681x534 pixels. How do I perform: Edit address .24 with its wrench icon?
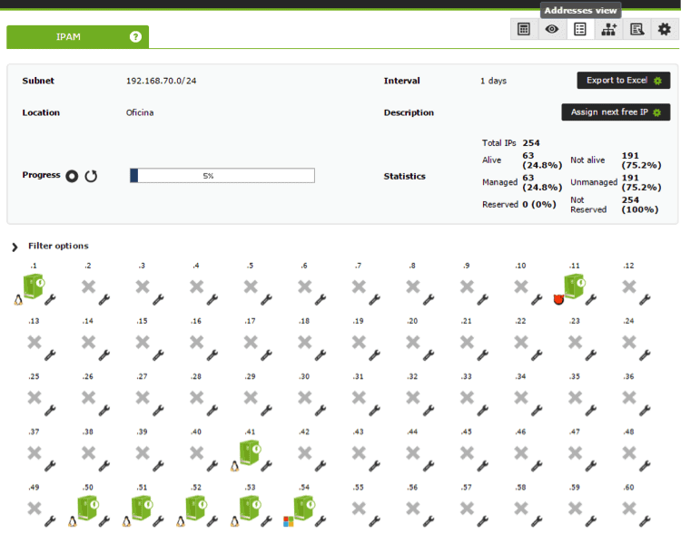click(x=645, y=354)
